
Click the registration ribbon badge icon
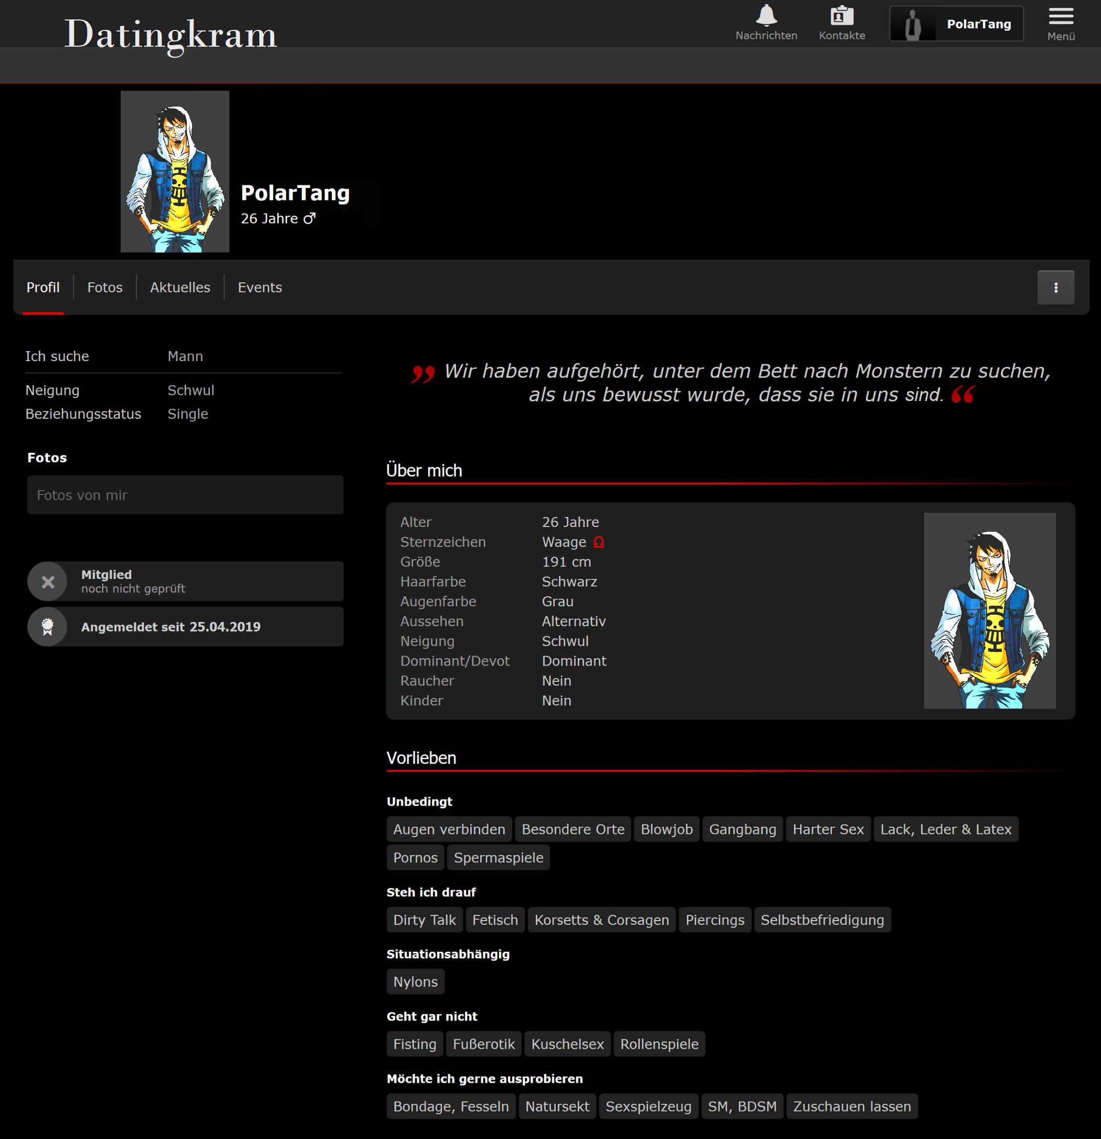click(x=48, y=627)
